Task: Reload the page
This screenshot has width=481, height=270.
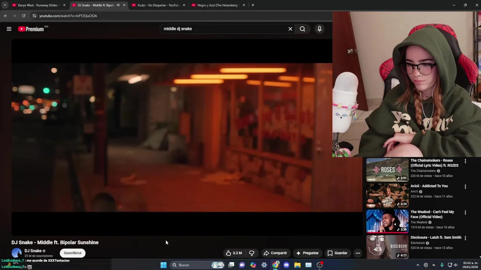Action: 23,16
